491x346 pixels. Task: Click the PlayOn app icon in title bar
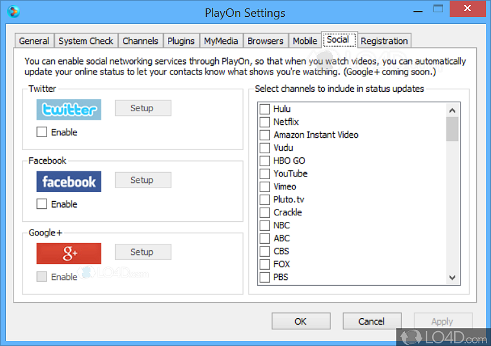(x=14, y=12)
